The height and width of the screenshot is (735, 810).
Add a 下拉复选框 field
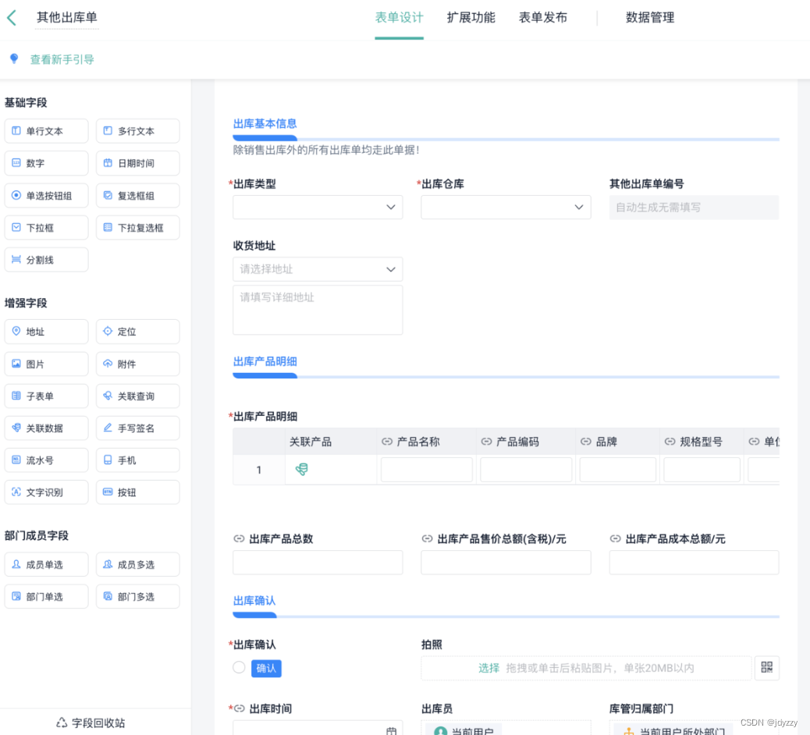(138, 228)
